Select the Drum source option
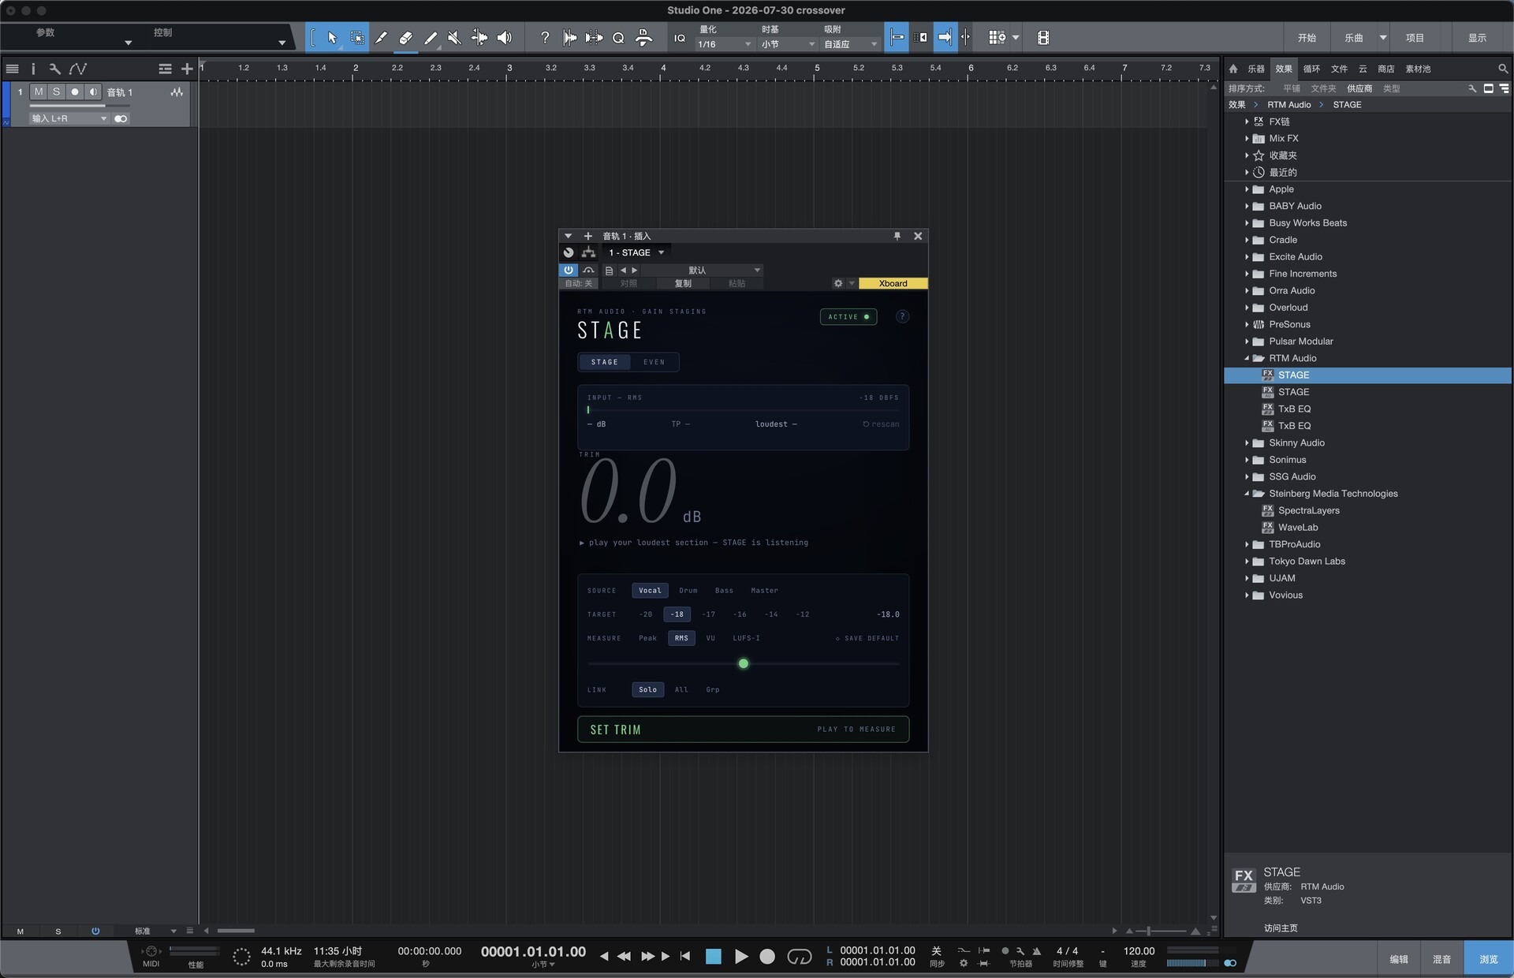The width and height of the screenshot is (1514, 978). pos(688,590)
